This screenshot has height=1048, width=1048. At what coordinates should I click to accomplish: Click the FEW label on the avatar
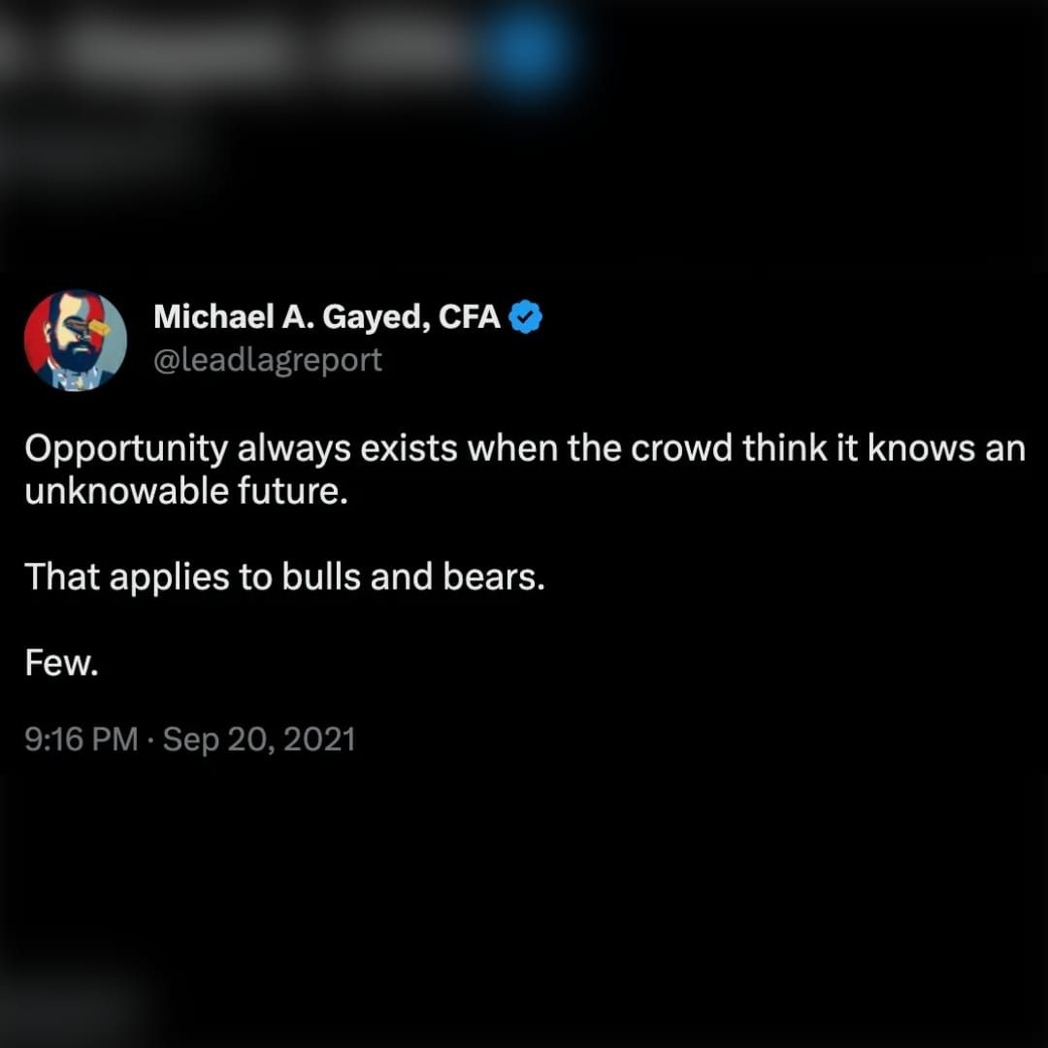pyautogui.click(x=77, y=379)
